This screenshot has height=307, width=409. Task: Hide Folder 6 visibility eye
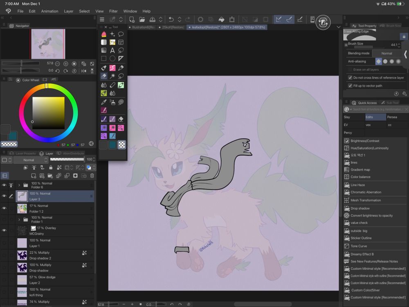[4, 185]
